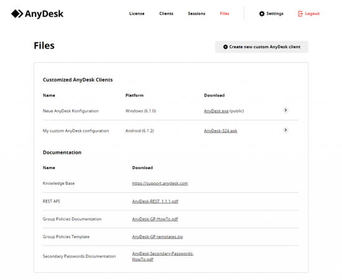Viewport: 342px width, 280px height.
Task: Open the Settings menu item
Action: 271,14
